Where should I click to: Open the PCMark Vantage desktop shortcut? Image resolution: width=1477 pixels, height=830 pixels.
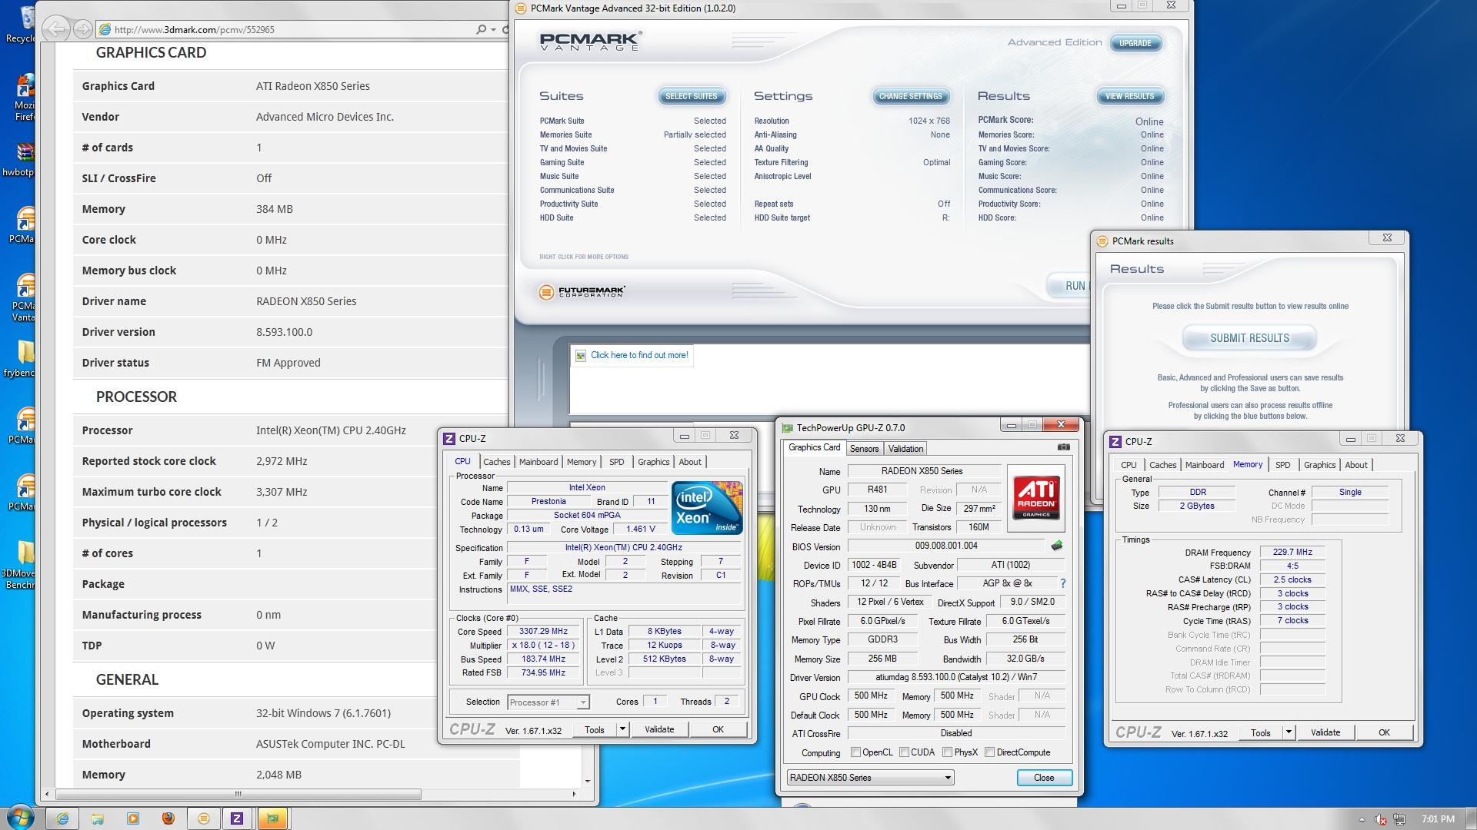click(x=23, y=297)
